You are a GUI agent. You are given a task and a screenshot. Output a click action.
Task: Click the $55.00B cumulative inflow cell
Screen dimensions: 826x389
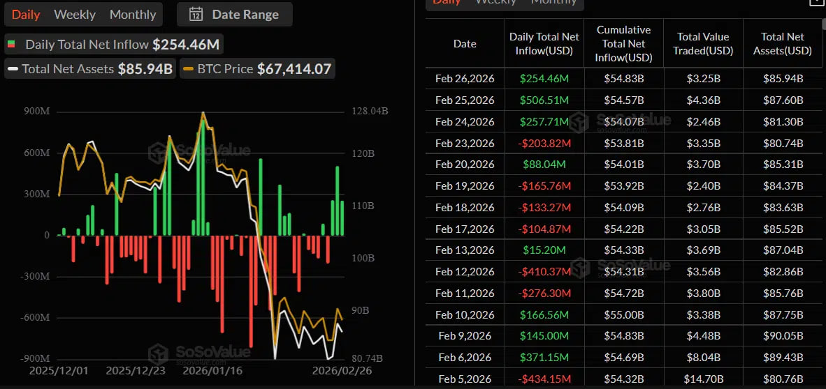pos(624,314)
